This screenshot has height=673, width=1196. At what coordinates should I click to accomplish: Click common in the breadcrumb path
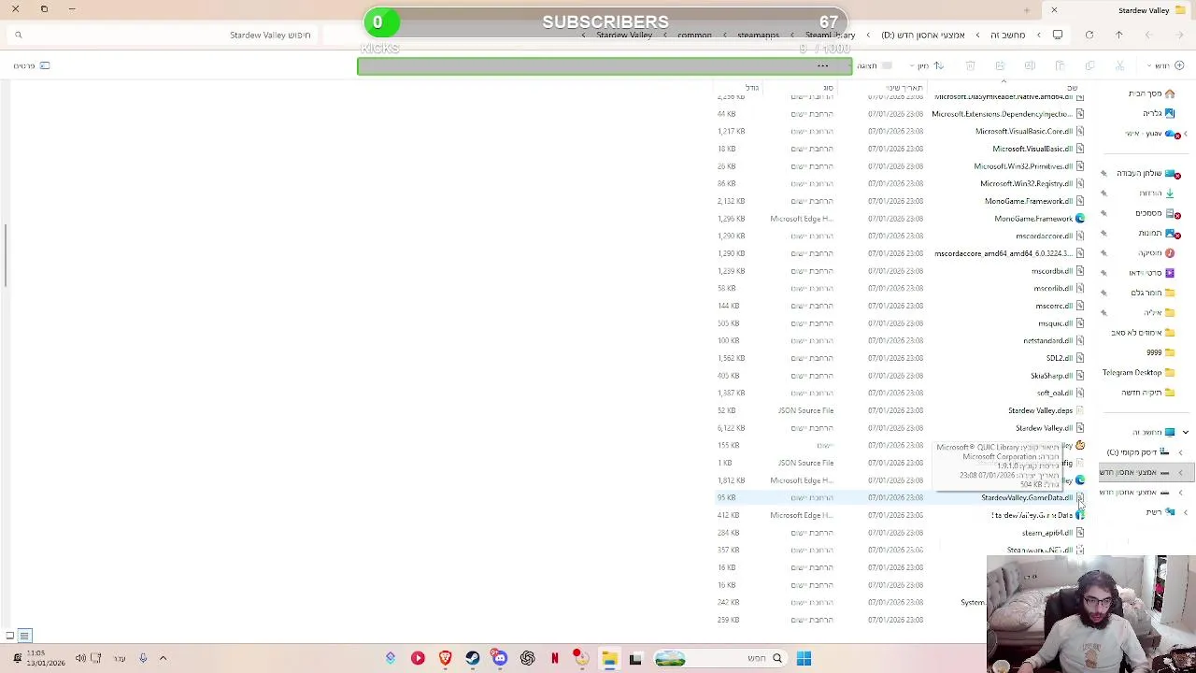[x=694, y=35]
